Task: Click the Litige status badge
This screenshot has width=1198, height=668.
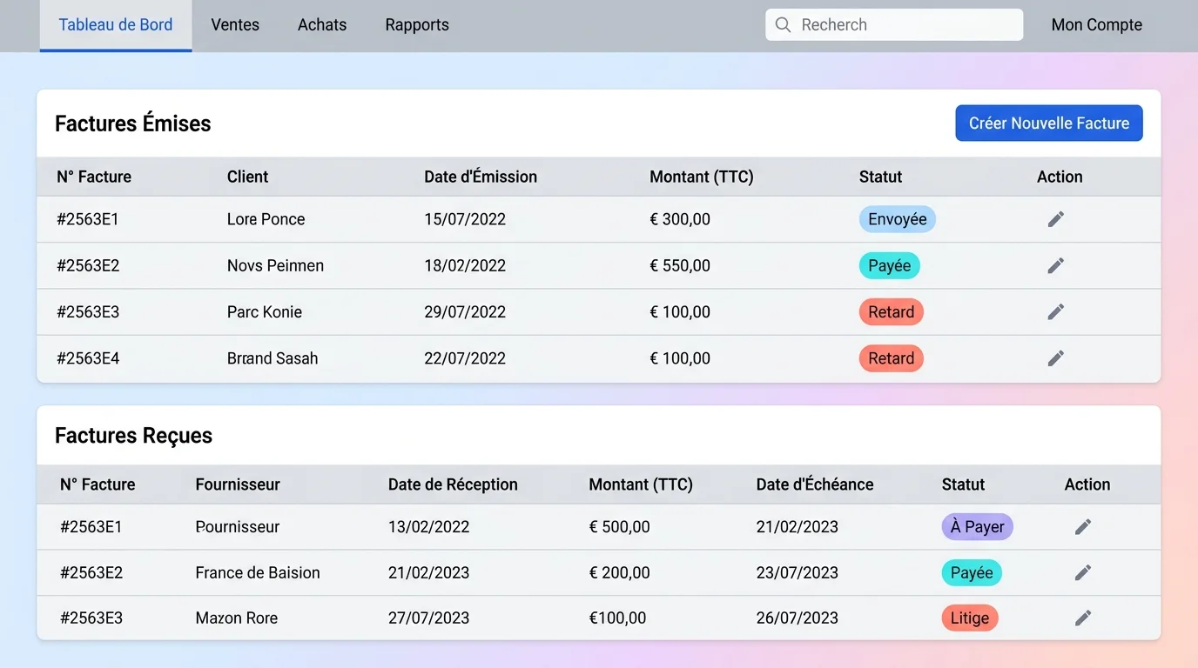Action: click(x=969, y=618)
